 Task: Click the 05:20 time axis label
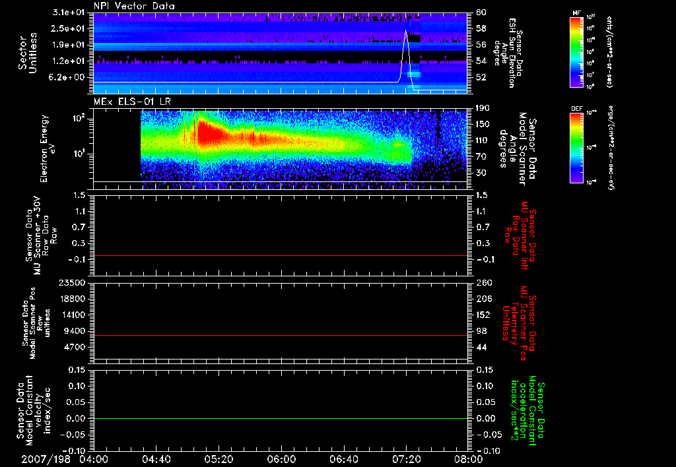219,459
